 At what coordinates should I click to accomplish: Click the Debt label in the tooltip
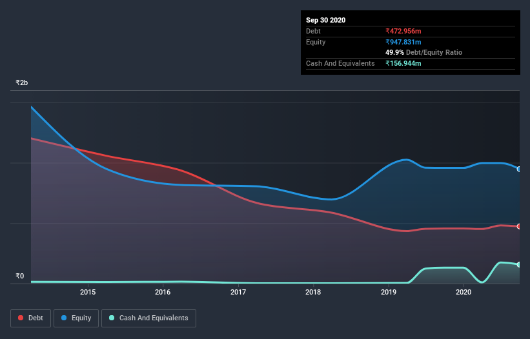313,31
